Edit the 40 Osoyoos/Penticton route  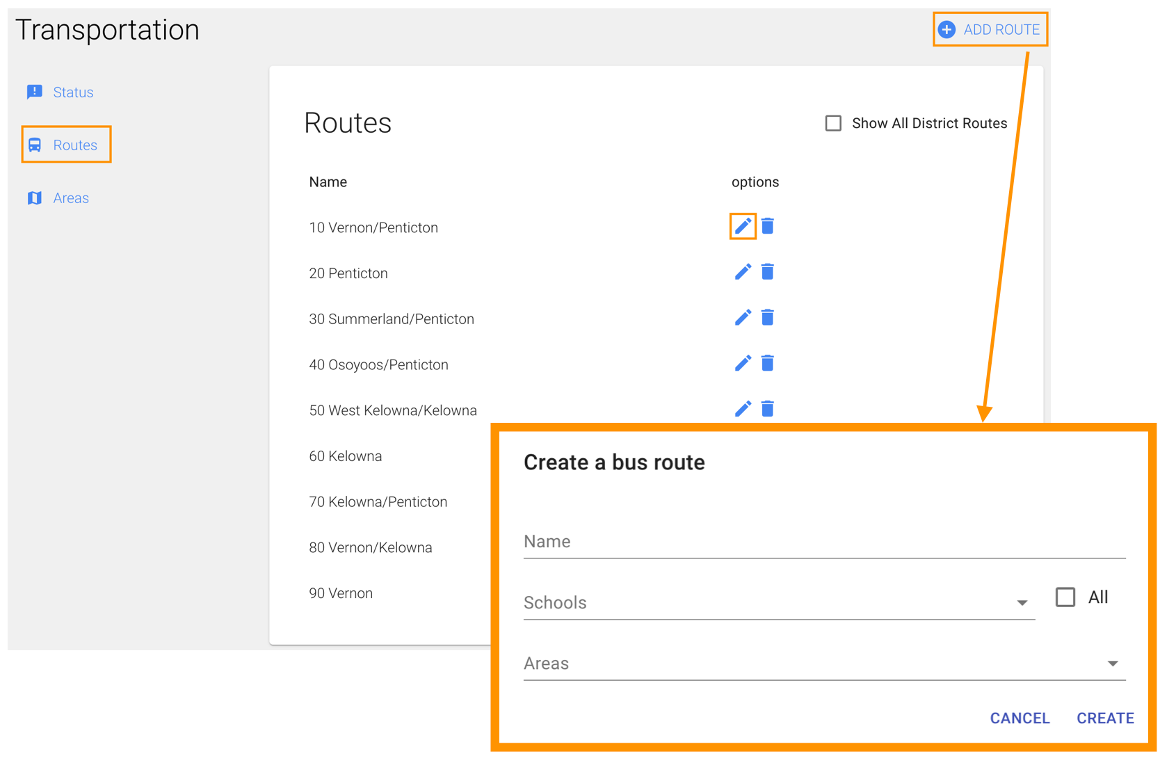pyautogui.click(x=743, y=363)
